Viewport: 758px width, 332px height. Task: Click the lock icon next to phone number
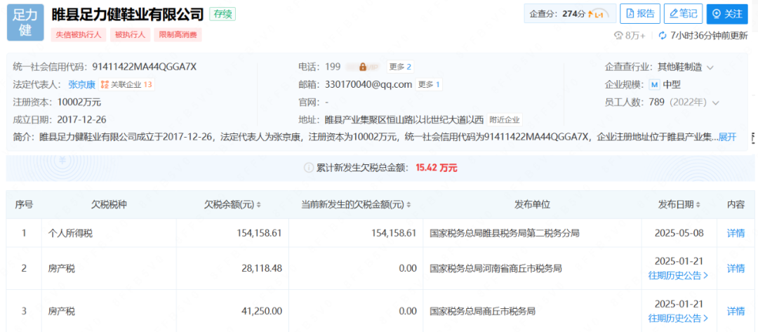(363, 67)
